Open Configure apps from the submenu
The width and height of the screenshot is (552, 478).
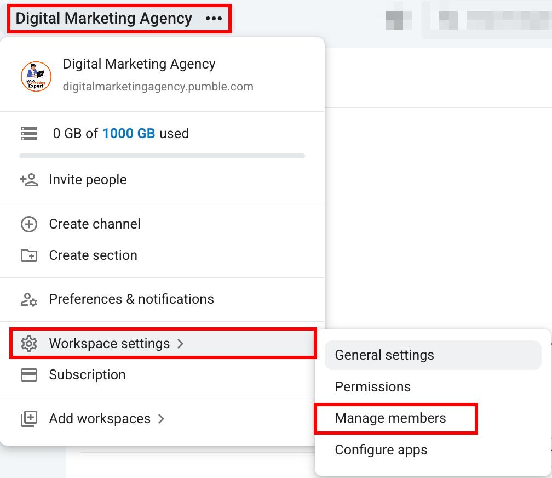click(x=381, y=450)
